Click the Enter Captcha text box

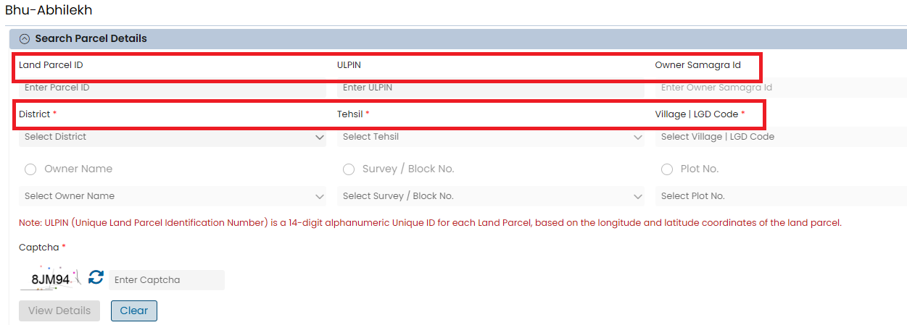pyautogui.click(x=167, y=280)
